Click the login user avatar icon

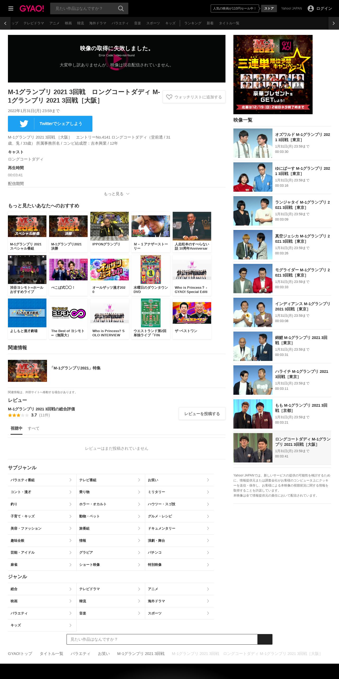point(311,8)
